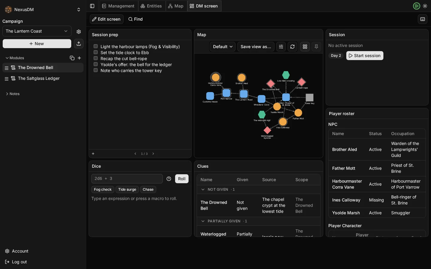Add session prep item plus icon
Screen dimensions: 431x269
[93, 154]
